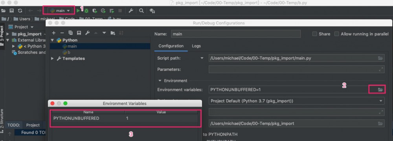Remove configuration with minus icon

62,33
